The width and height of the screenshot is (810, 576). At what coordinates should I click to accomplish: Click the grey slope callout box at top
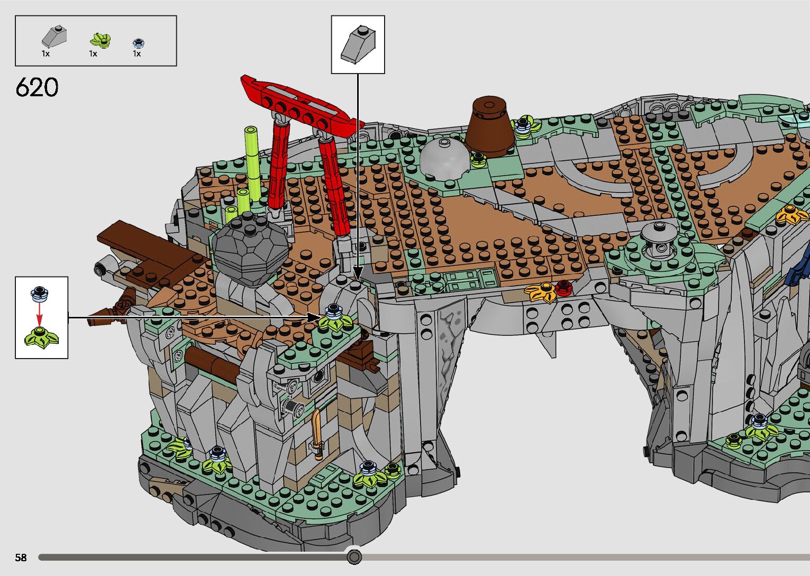(x=358, y=44)
